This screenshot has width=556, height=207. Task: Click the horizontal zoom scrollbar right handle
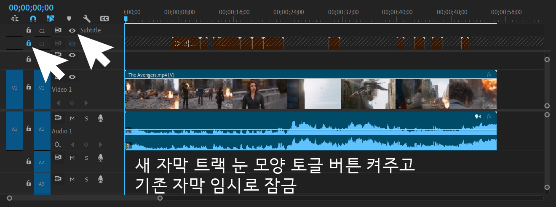coord(160,198)
